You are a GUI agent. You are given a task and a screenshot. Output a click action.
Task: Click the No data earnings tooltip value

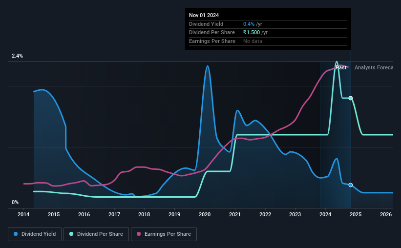coord(253,41)
